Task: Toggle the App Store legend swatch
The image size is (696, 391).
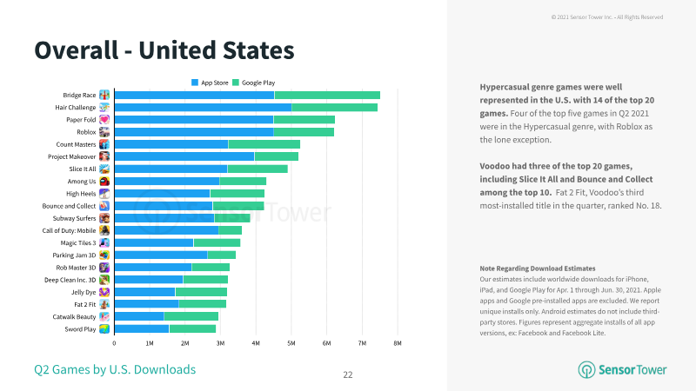Action: (x=194, y=83)
